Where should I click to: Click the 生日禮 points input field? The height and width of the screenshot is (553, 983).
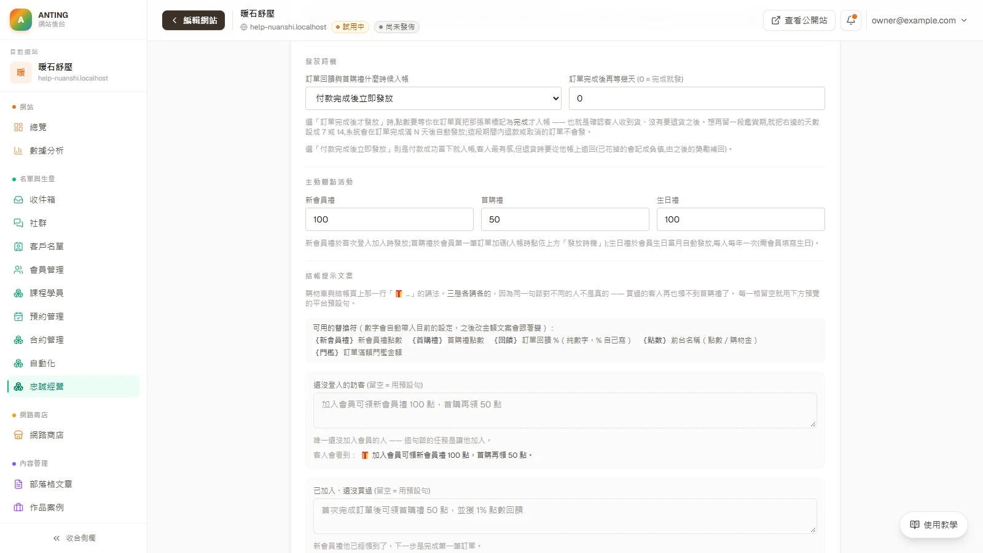click(x=741, y=219)
